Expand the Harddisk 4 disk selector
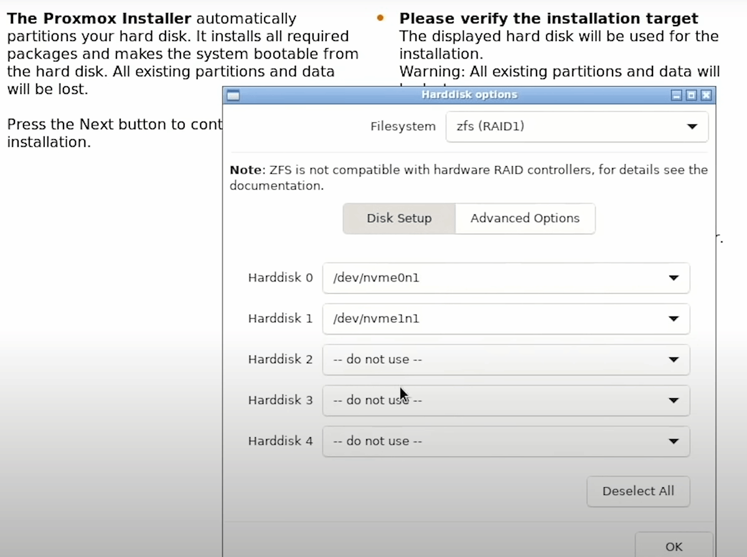This screenshot has height=557, width=747. tap(505, 441)
